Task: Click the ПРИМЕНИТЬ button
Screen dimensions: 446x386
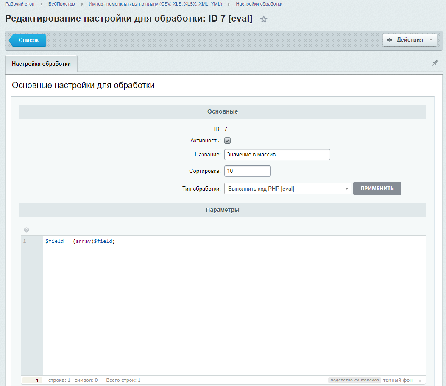Action: 377,189
